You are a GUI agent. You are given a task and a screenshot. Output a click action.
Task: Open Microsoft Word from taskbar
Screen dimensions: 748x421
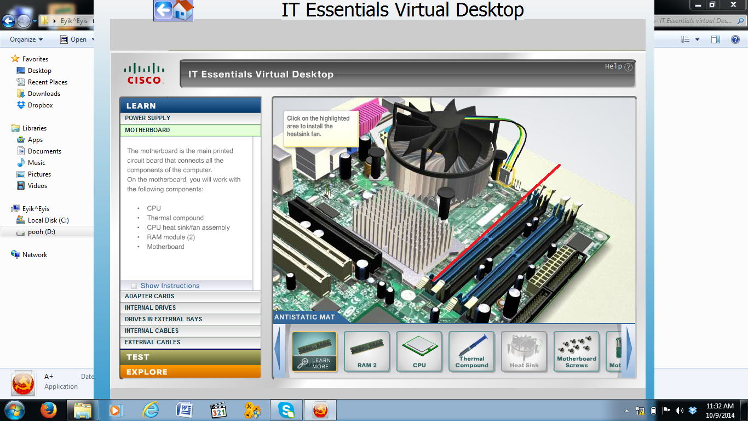[185, 410]
